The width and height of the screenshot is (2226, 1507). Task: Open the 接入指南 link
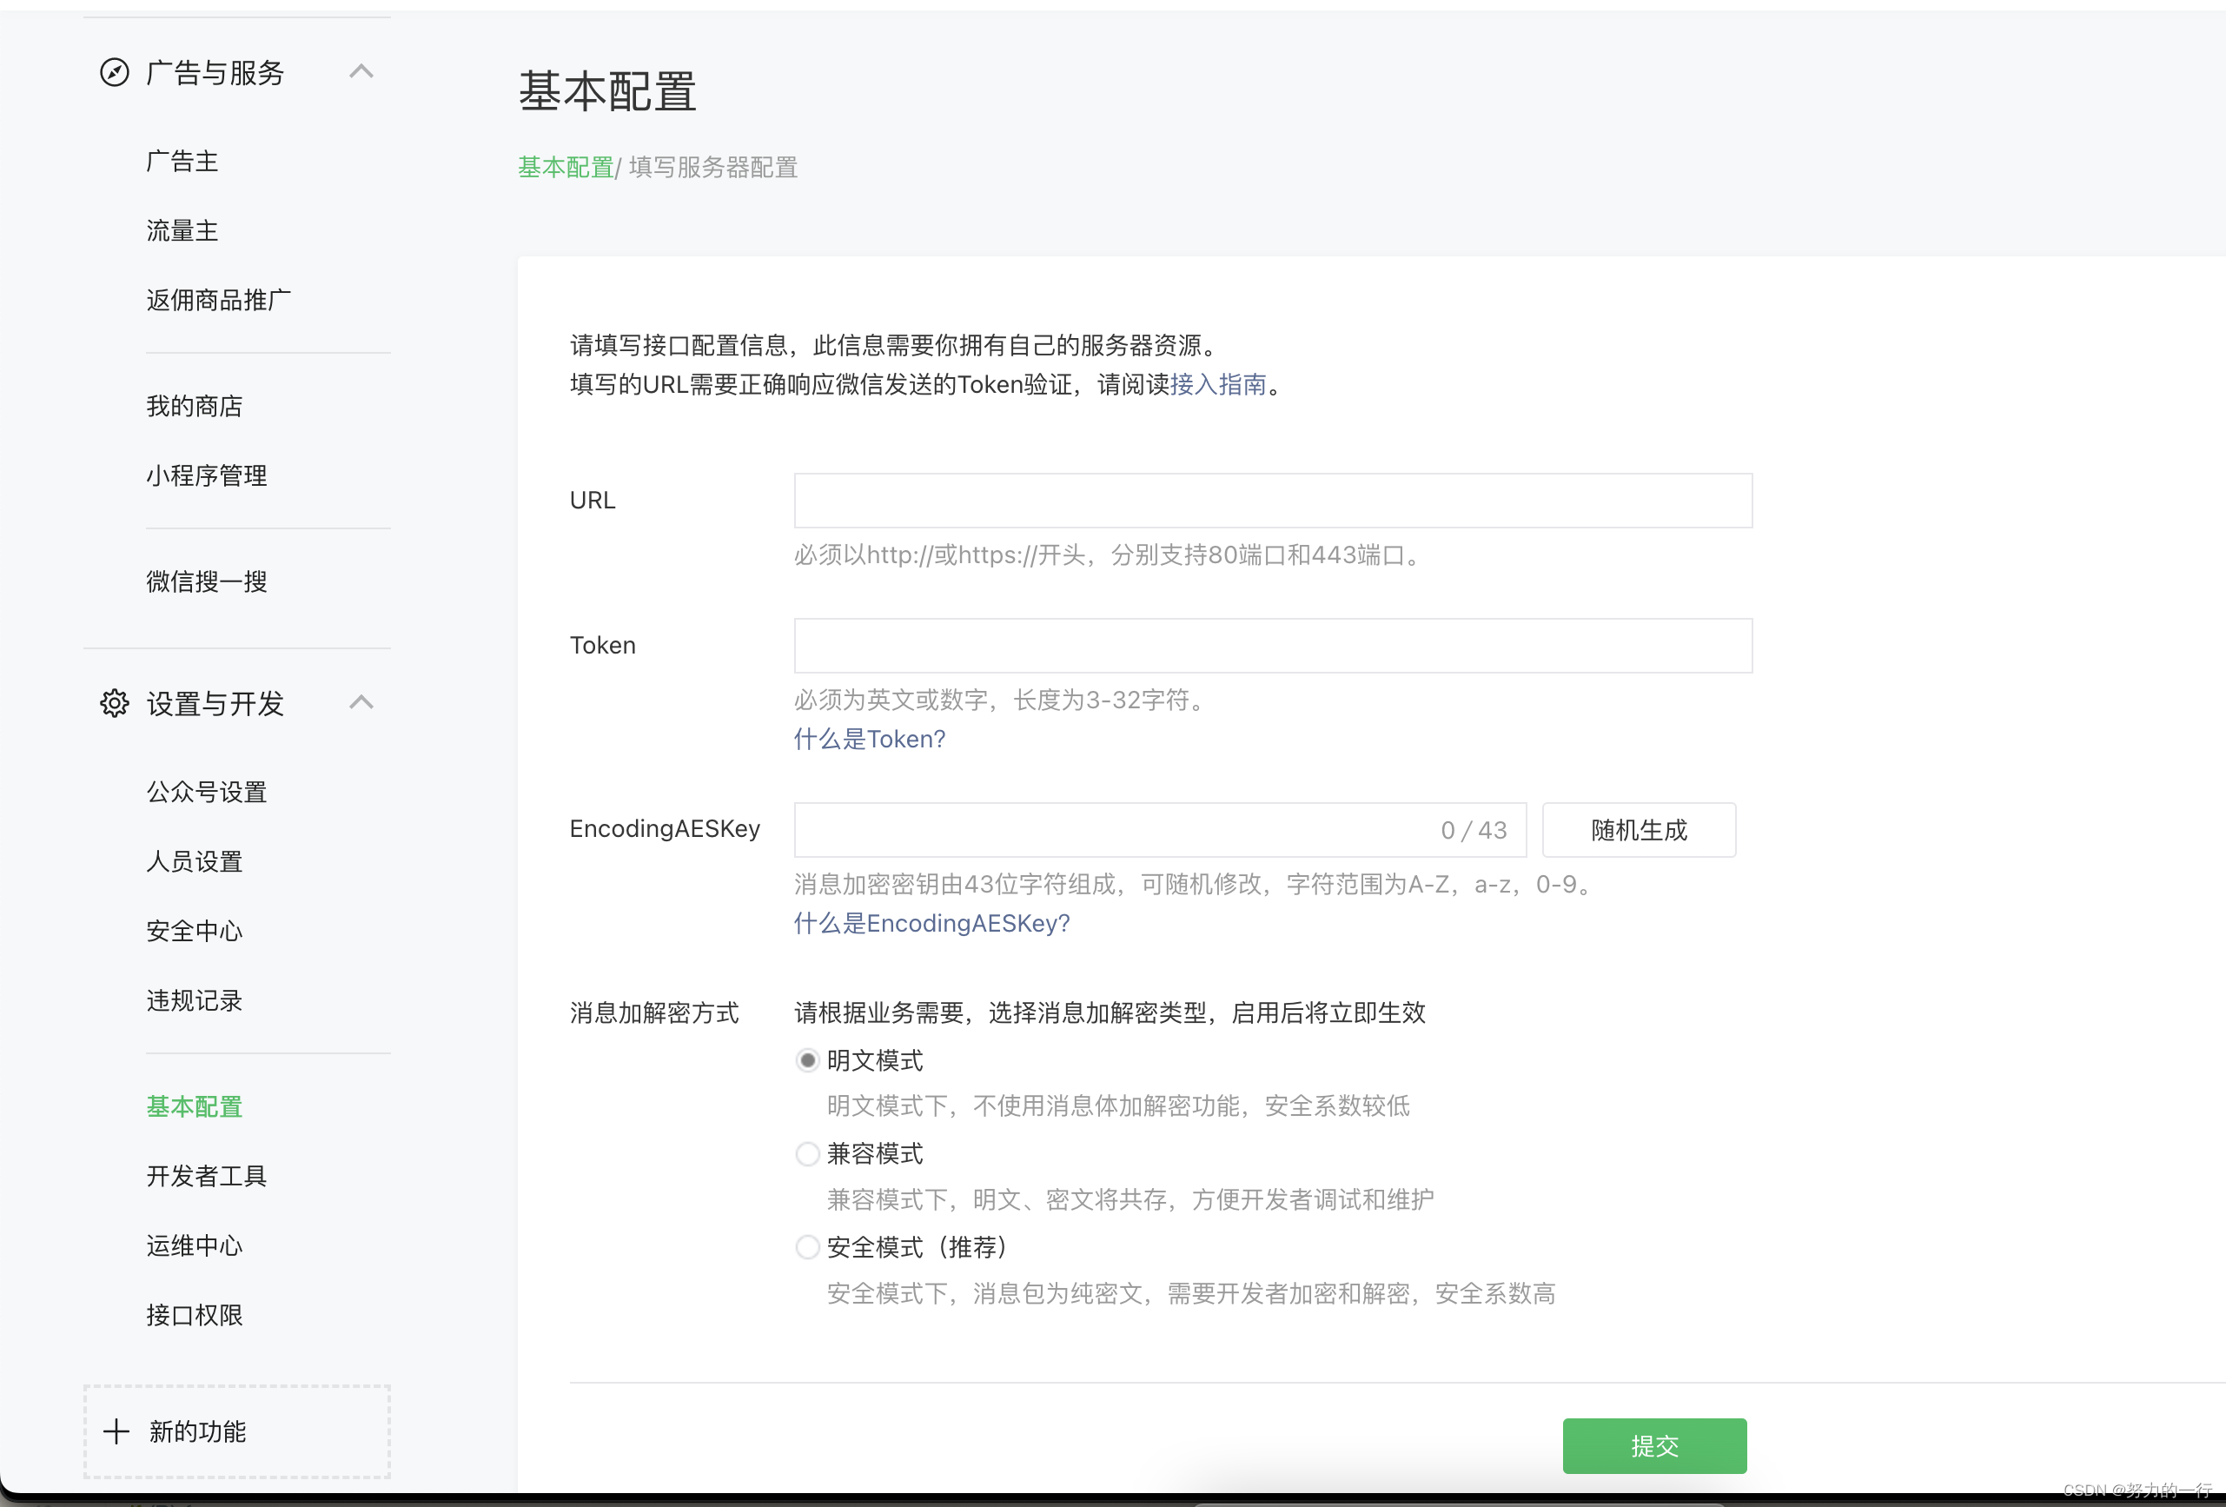click(1218, 384)
